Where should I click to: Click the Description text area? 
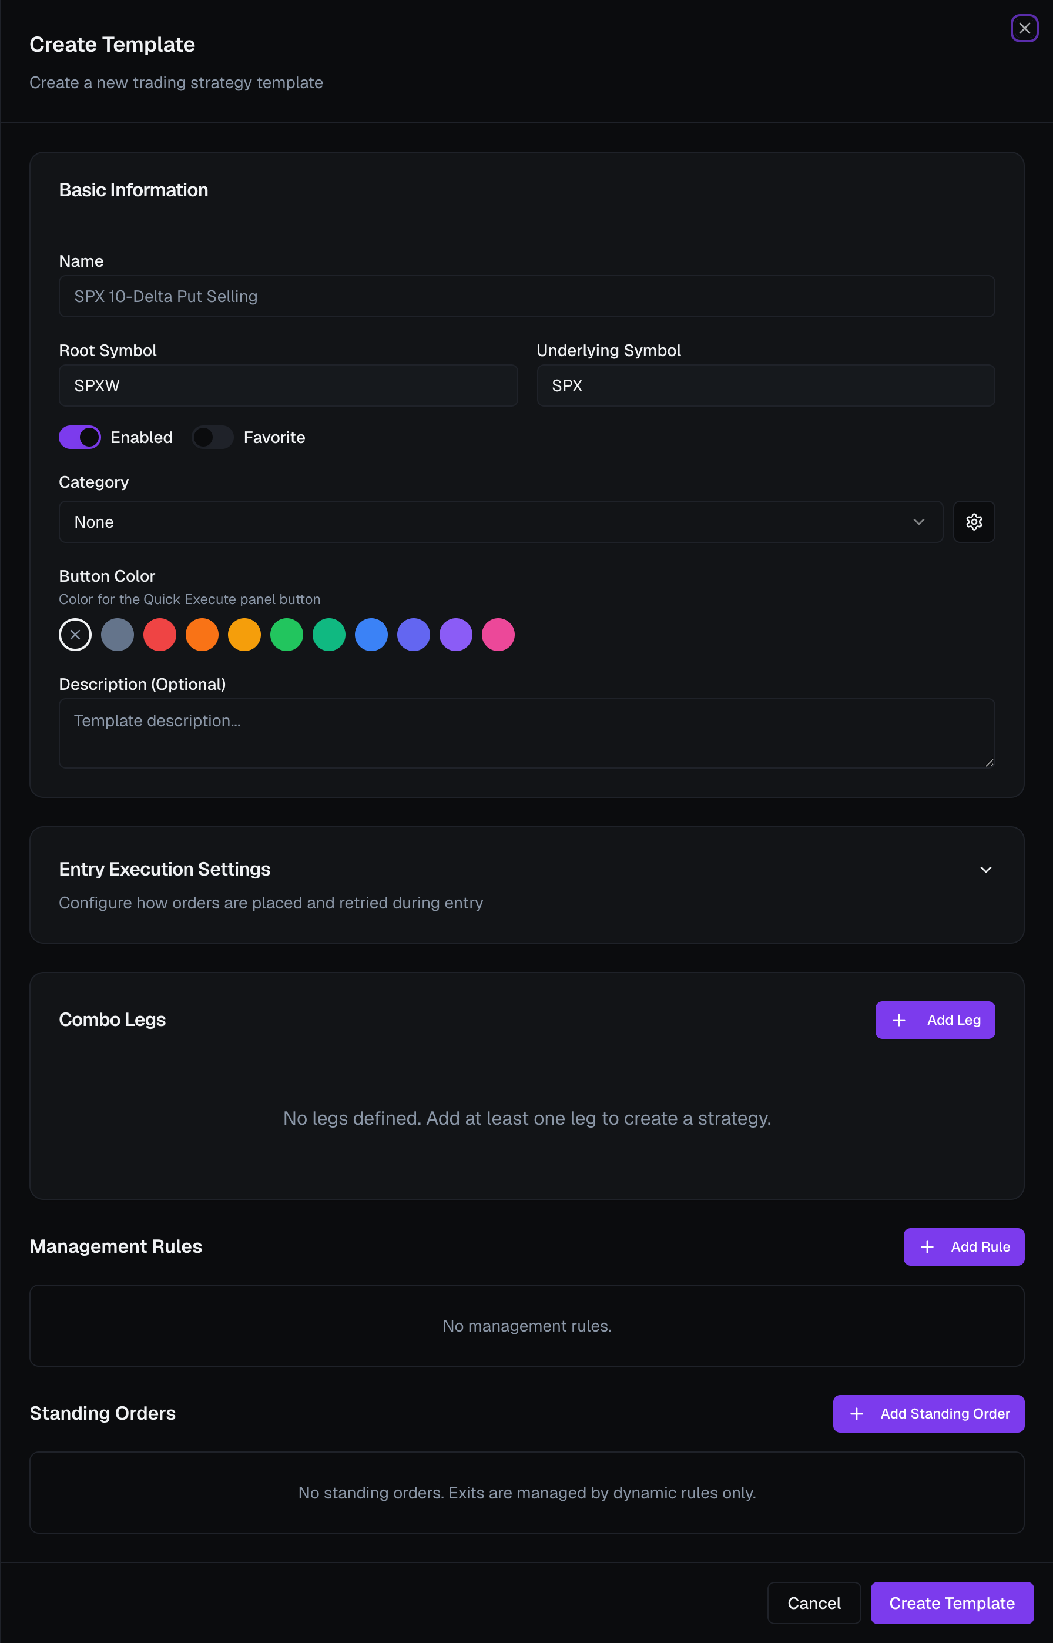[x=526, y=733]
